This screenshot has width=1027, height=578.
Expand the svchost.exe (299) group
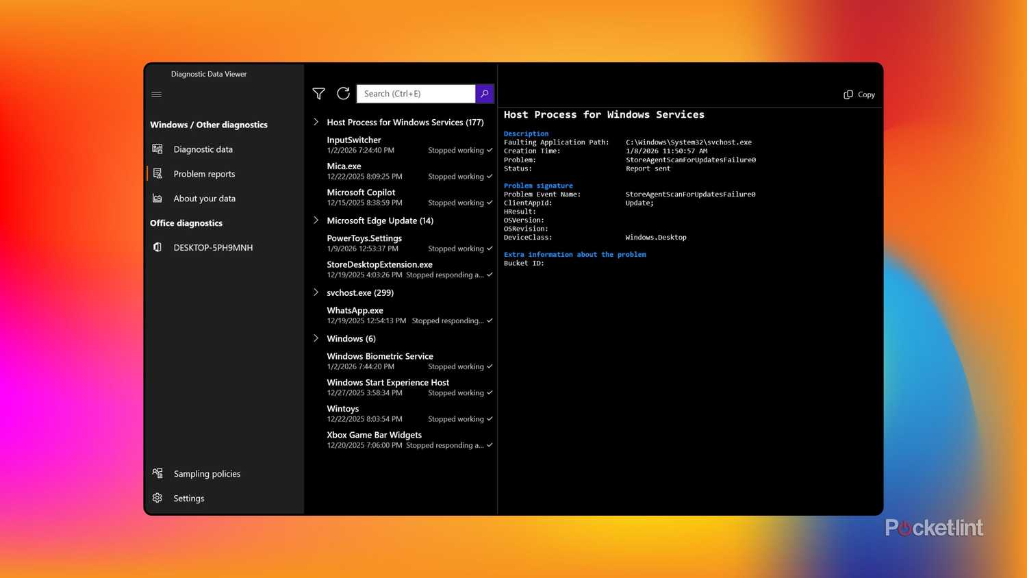pos(316,292)
